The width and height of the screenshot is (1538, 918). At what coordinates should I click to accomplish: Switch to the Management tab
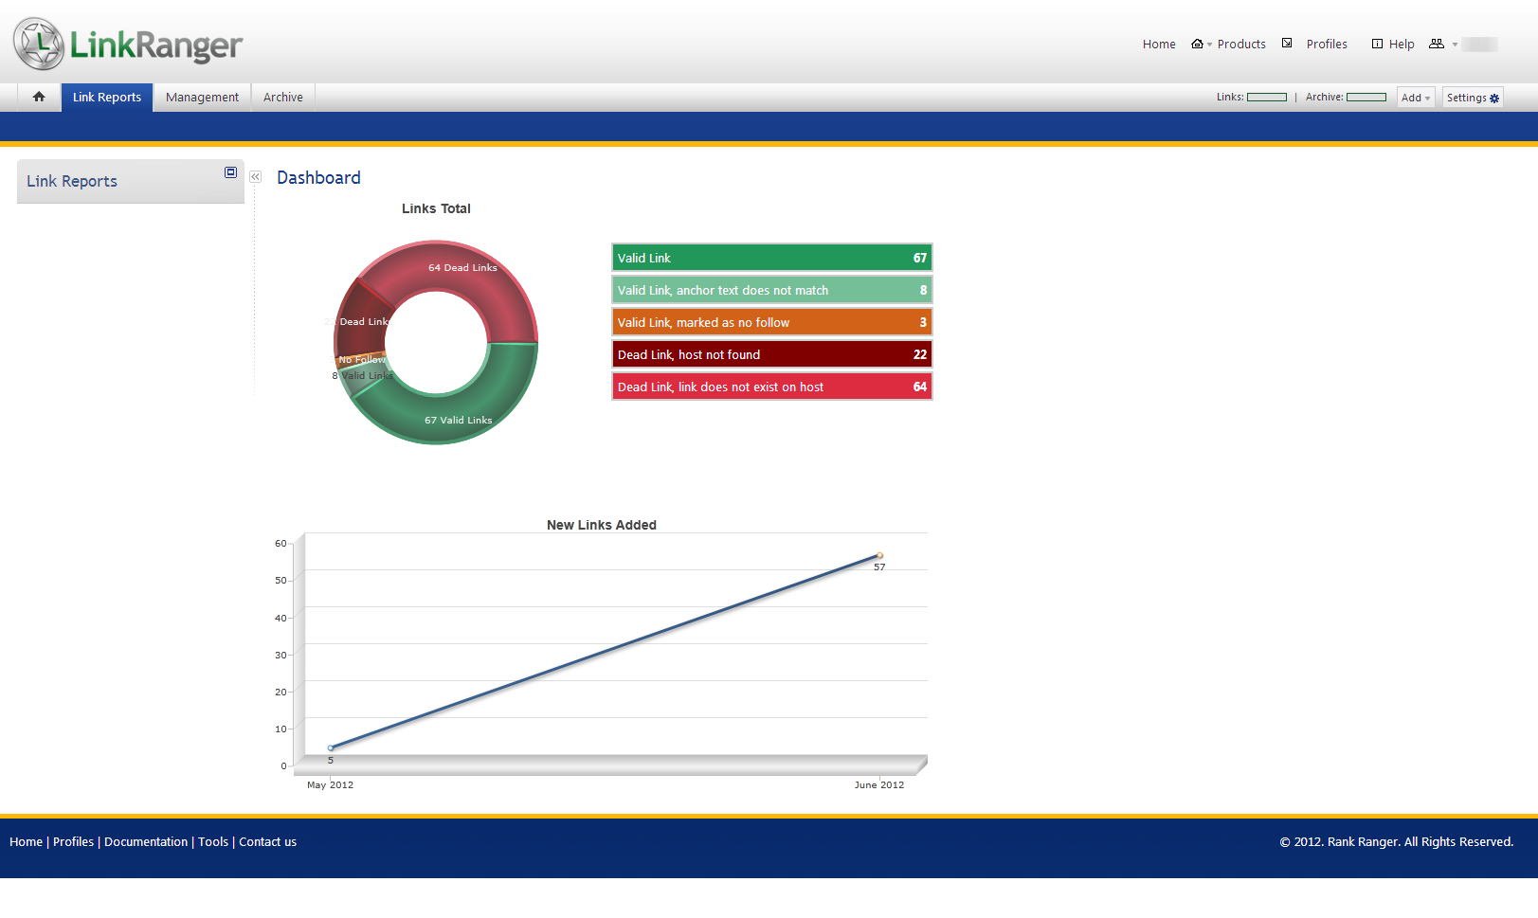coord(202,97)
